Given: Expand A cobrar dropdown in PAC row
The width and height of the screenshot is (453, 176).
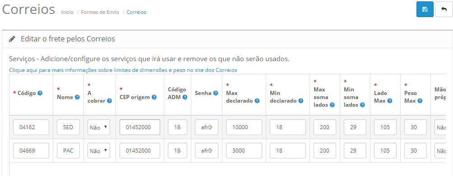Looking at the screenshot, I should (99, 151).
